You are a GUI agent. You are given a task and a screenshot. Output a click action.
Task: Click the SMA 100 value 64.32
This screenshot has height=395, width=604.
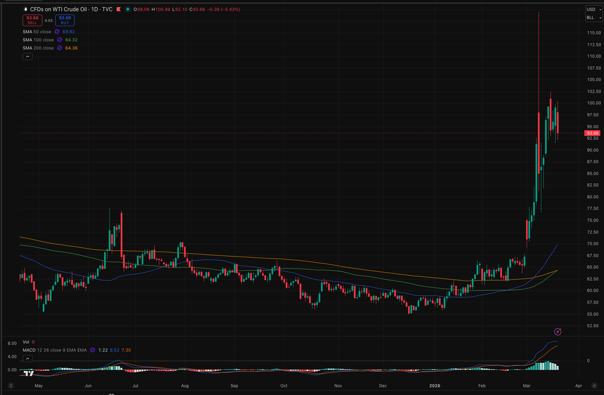tap(71, 40)
